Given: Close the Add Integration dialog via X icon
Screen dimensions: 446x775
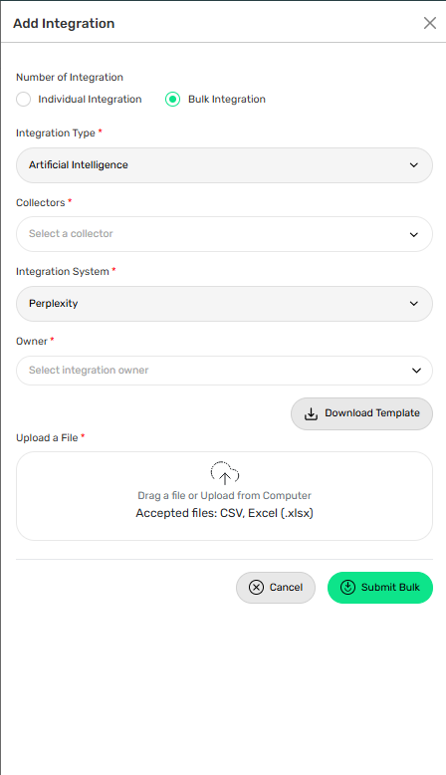Looking at the screenshot, I should (x=430, y=23).
